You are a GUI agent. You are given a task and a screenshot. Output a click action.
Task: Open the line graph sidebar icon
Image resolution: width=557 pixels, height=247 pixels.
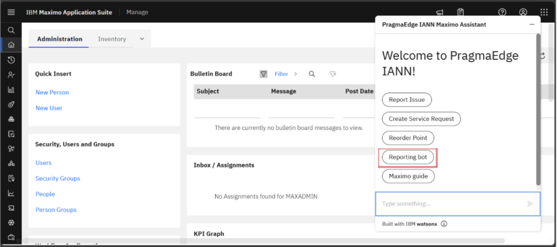pyautogui.click(x=11, y=193)
